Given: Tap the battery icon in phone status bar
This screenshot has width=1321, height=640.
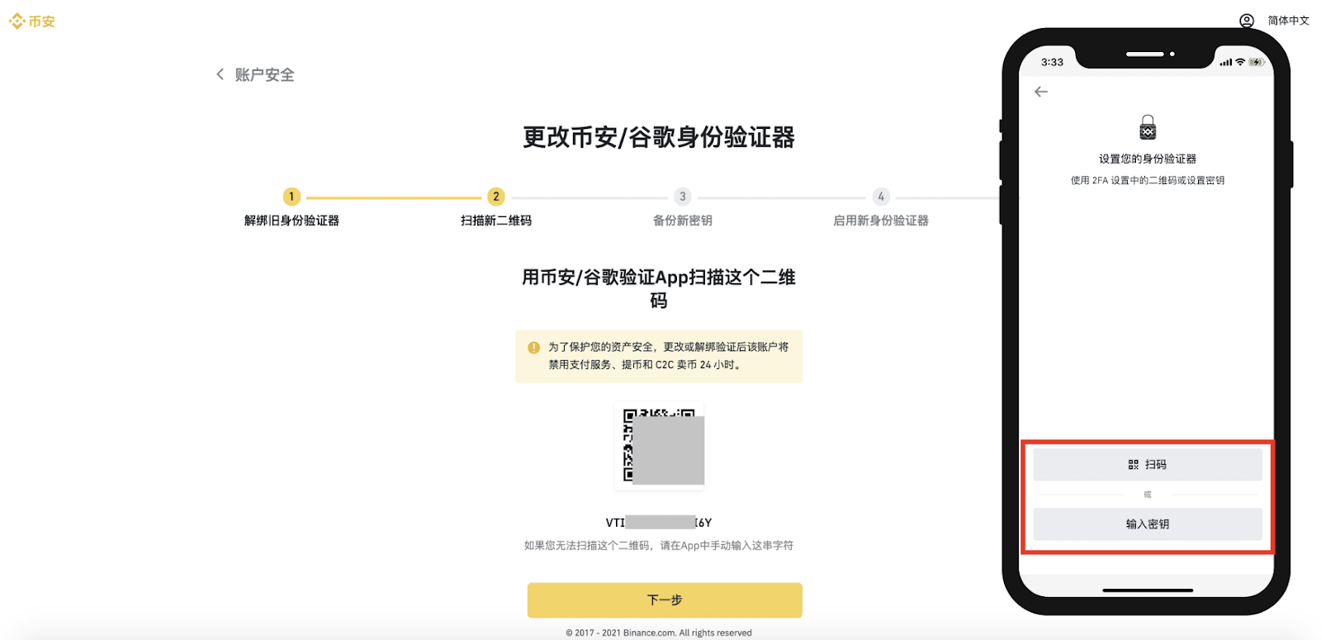Looking at the screenshot, I should click(x=1257, y=62).
